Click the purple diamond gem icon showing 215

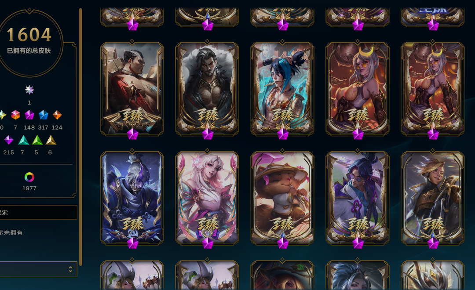pyautogui.click(x=8, y=140)
